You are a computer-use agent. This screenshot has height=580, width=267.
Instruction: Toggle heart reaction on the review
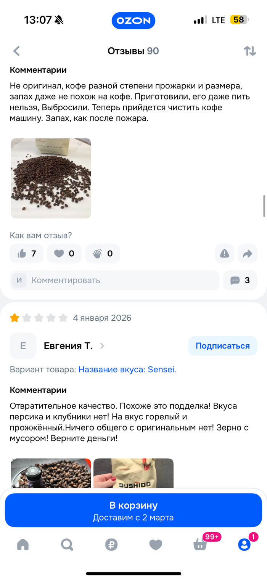point(64,254)
